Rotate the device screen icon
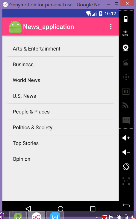 tap(126, 166)
